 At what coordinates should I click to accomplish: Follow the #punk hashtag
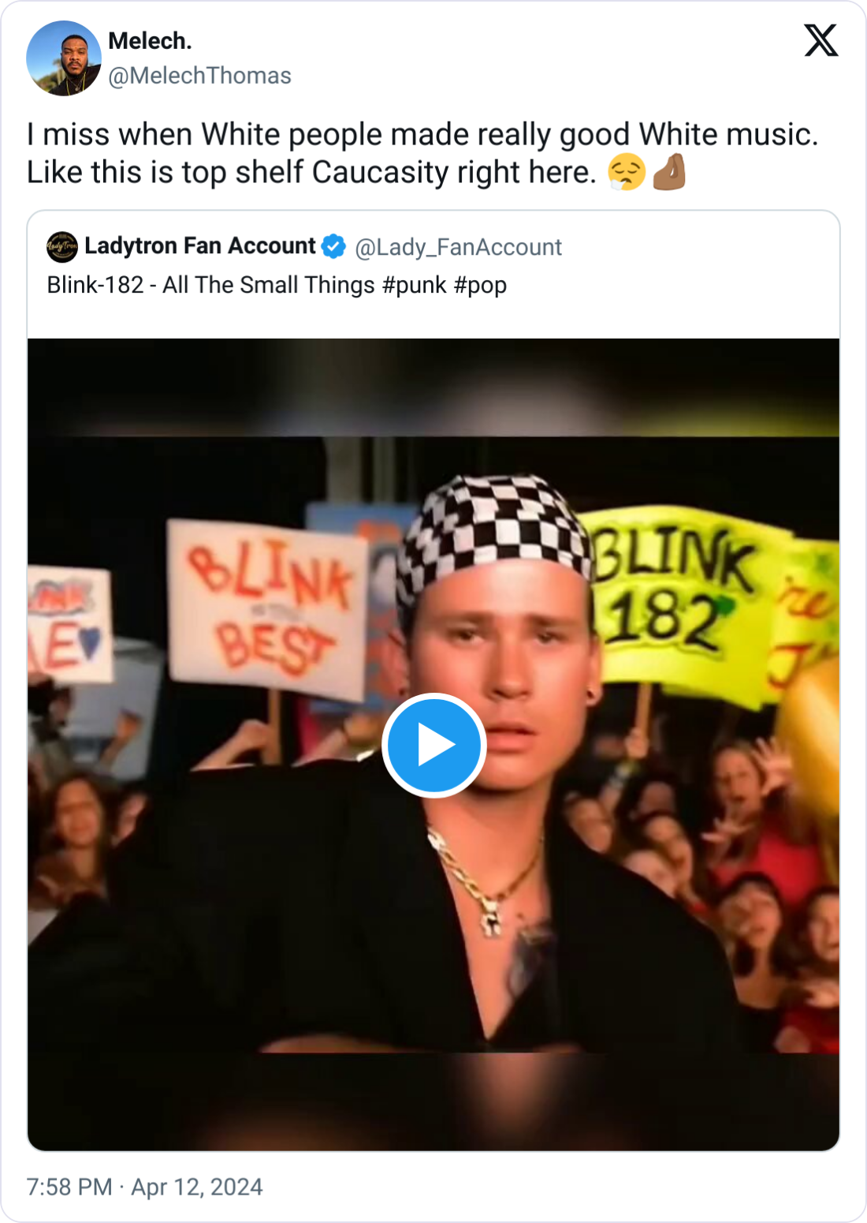coord(414,285)
